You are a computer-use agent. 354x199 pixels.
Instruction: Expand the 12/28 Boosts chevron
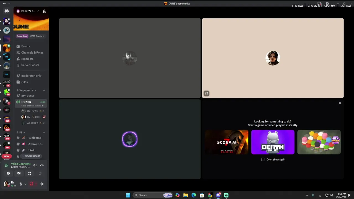(43, 36)
